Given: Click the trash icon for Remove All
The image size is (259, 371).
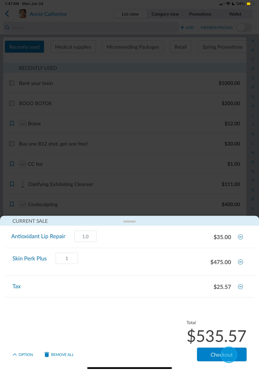Looking at the screenshot, I should click(x=47, y=354).
